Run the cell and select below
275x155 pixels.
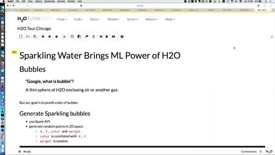pos(101,37)
